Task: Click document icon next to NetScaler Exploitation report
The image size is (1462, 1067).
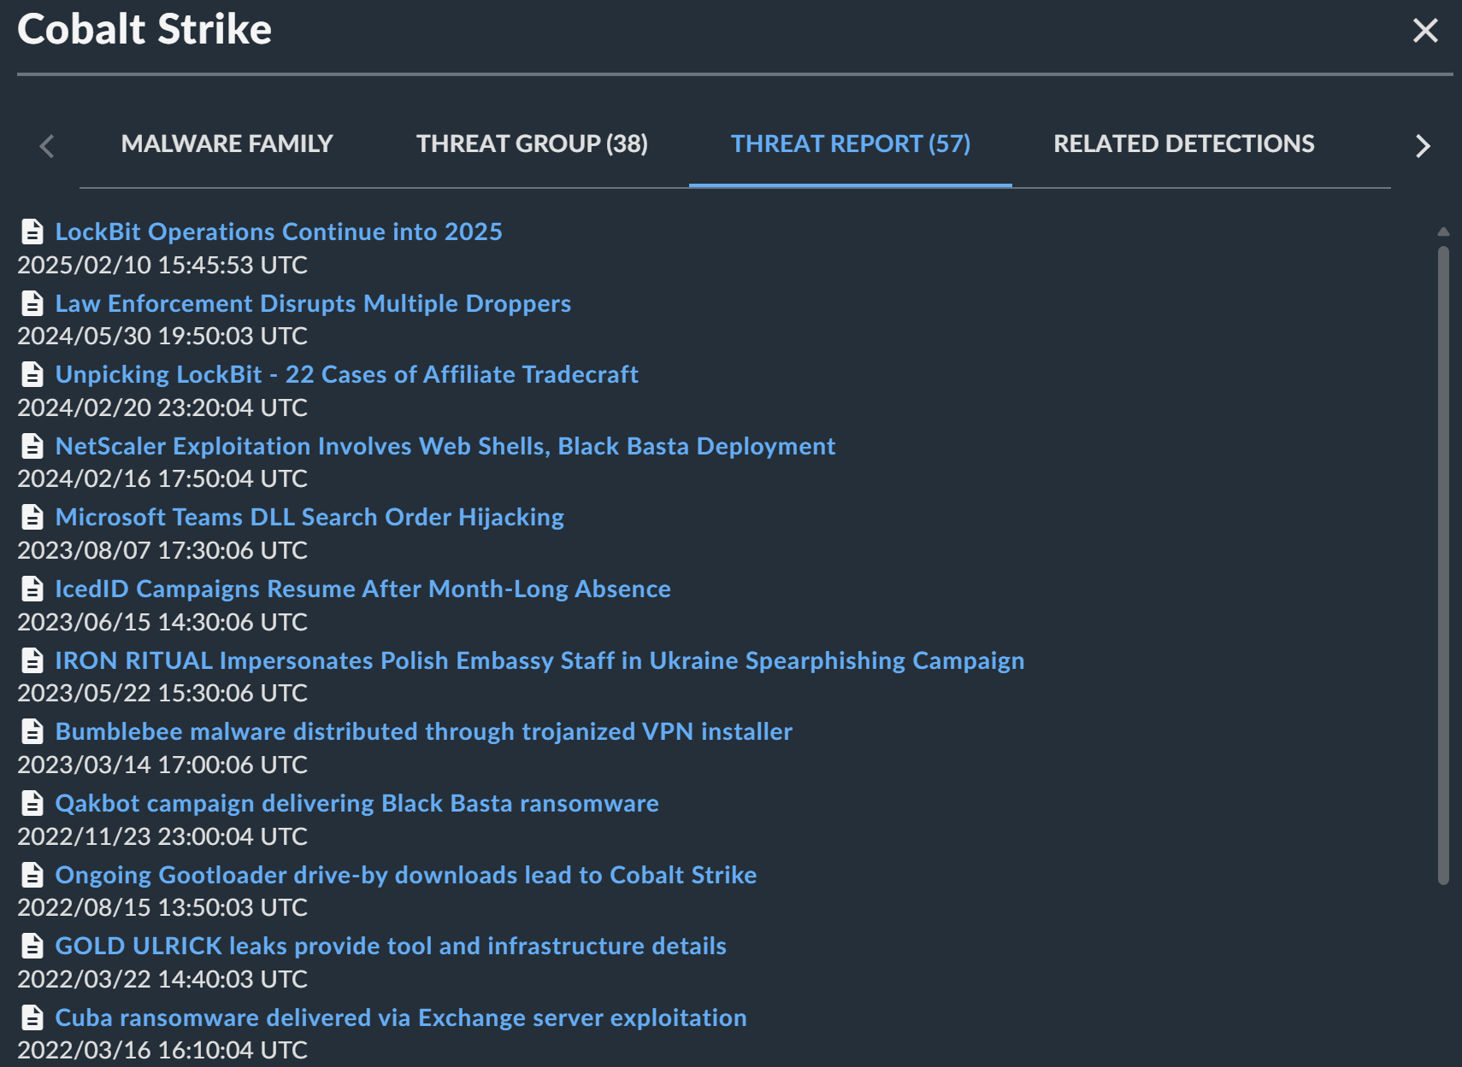Action: [x=32, y=446]
